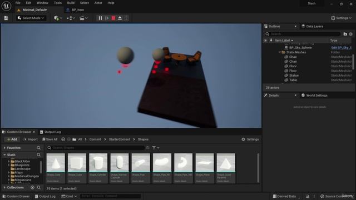Go back in Content Browser history

tap(63, 139)
